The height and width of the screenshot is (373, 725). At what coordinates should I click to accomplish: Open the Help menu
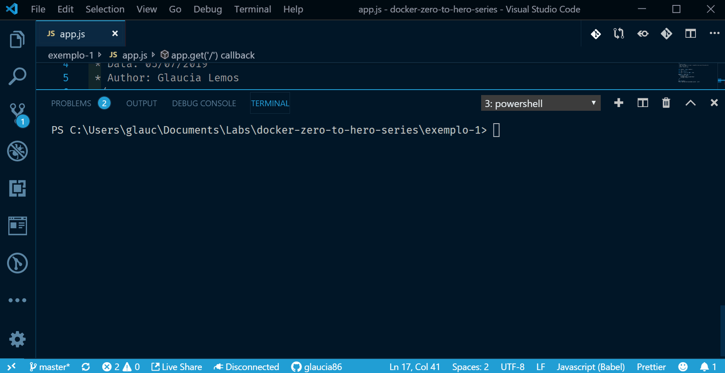[x=293, y=9]
